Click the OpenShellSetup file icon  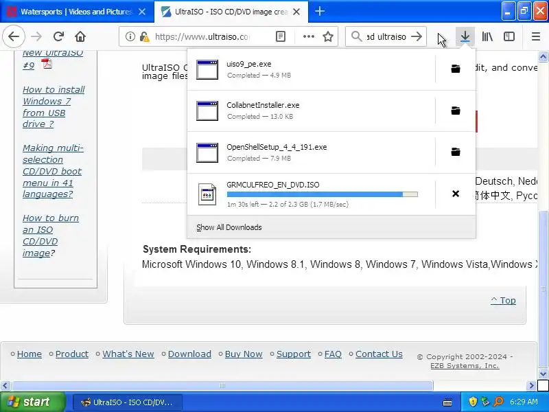(207, 152)
